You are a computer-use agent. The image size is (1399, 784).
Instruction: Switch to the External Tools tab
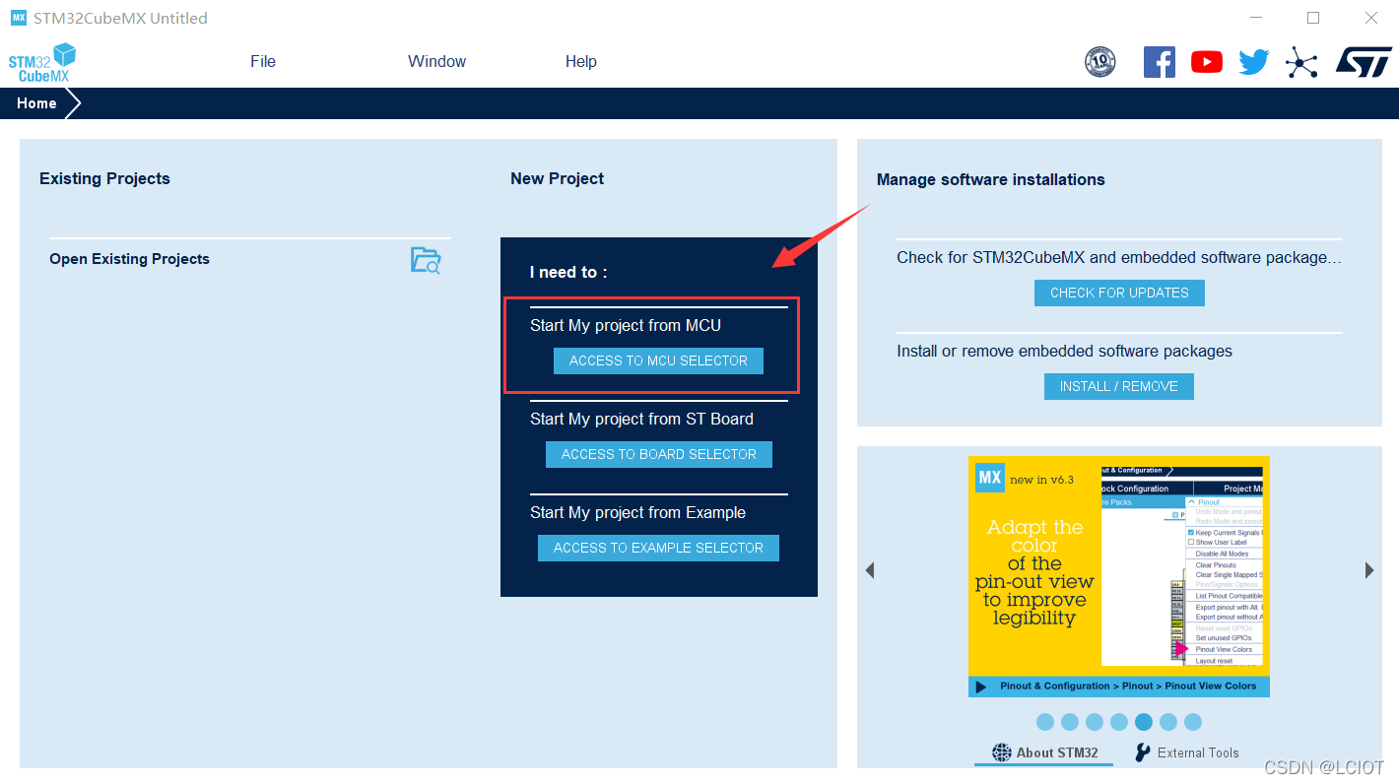pyautogui.click(x=1187, y=752)
